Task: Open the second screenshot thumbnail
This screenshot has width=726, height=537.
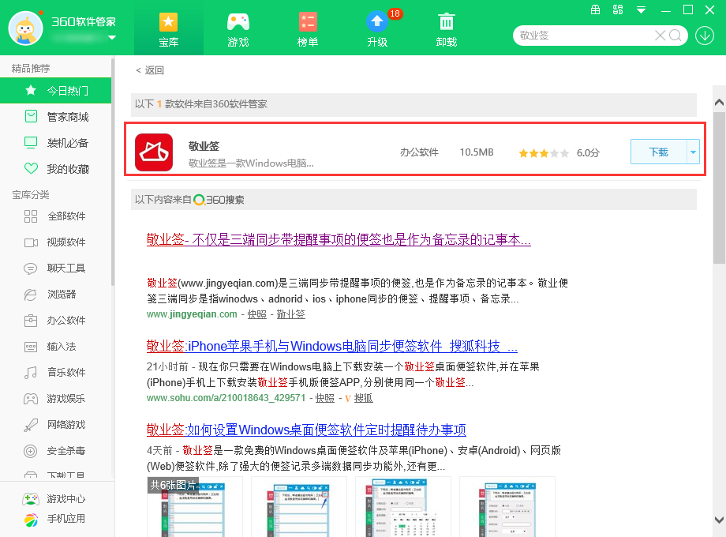Action: (x=298, y=506)
